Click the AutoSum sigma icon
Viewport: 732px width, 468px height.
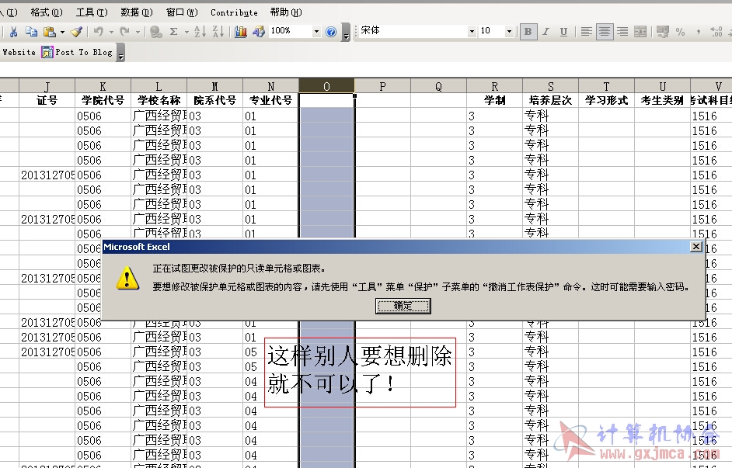click(173, 32)
